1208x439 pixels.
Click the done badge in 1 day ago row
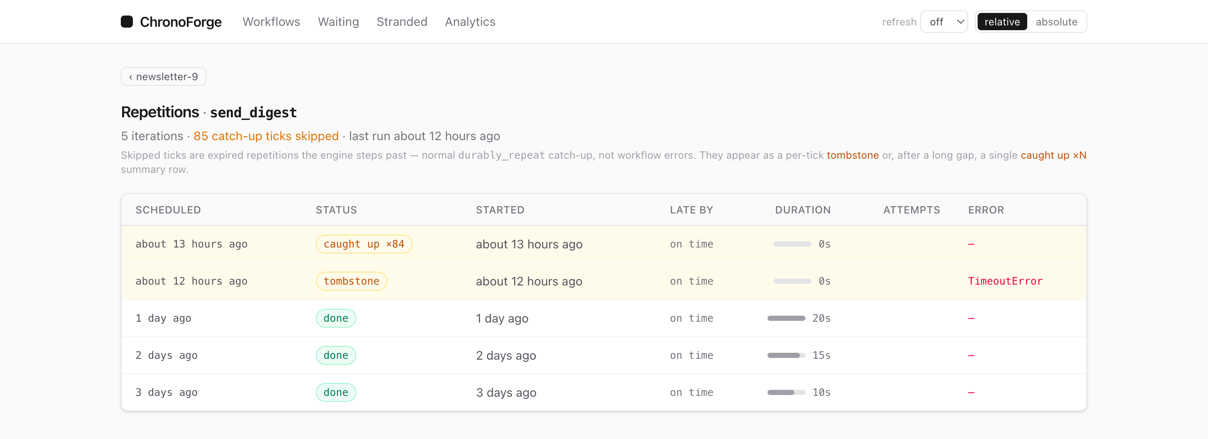336,318
